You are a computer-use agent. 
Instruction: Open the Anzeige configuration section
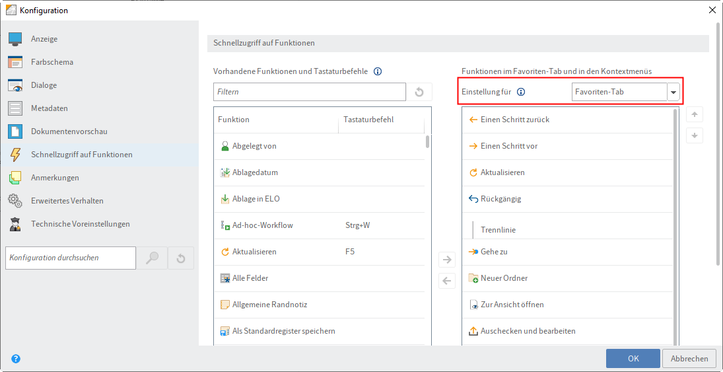click(100, 39)
